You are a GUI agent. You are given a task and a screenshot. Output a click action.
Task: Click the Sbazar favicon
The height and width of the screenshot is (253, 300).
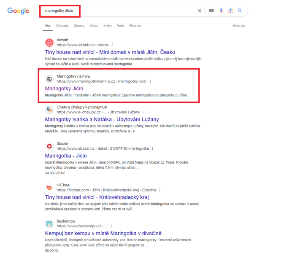[49, 146]
